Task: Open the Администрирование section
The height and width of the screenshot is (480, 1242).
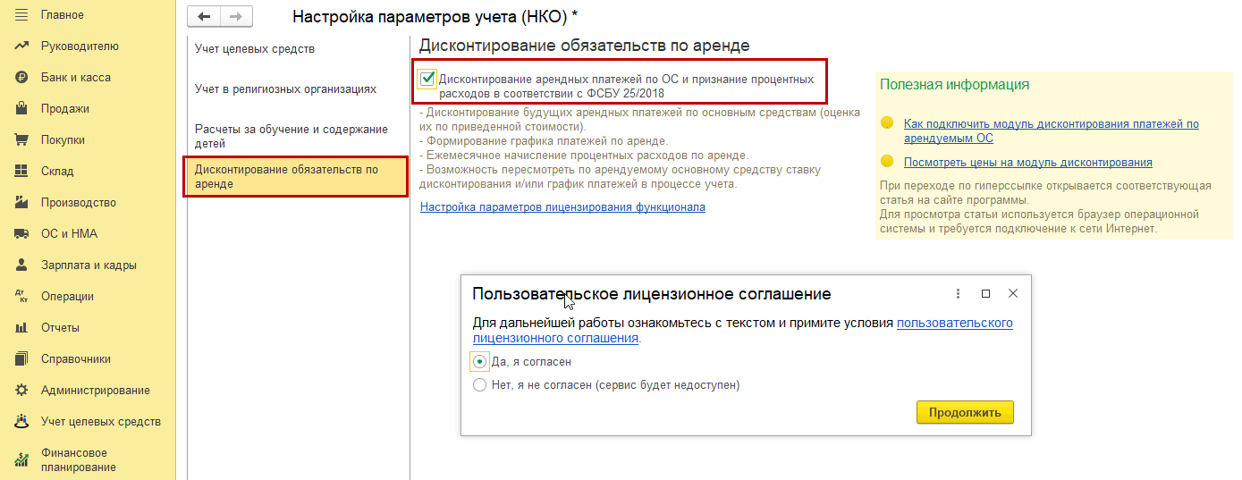Action: tap(96, 391)
